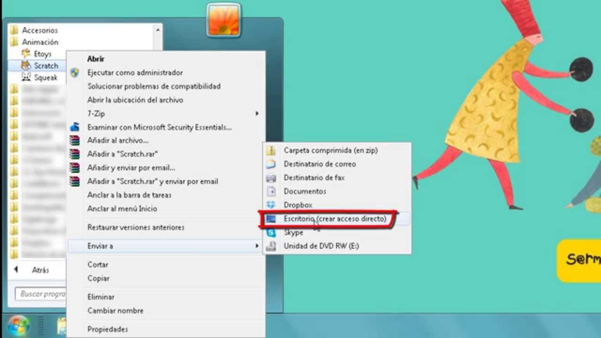Select Anclar a la barra de tareas
601x338 pixels.
point(129,195)
